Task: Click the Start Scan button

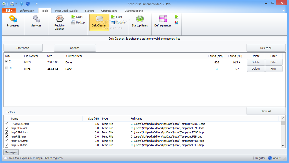Action: (23, 48)
